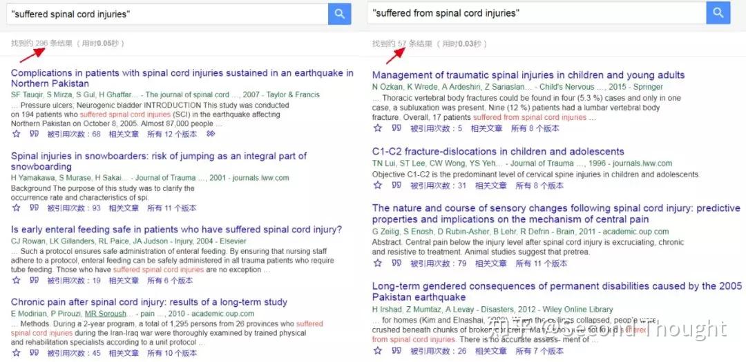Cite the Northern Pakistan earthquake complications result
This screenshot has width=746, height=362.
tap(34, 134)
